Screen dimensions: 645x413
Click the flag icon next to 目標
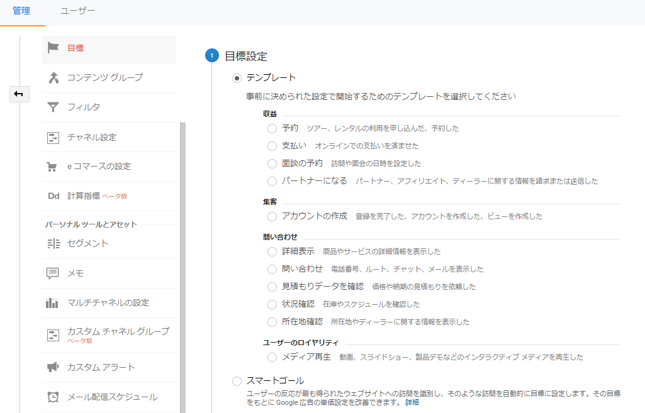(x=53, y=48)
